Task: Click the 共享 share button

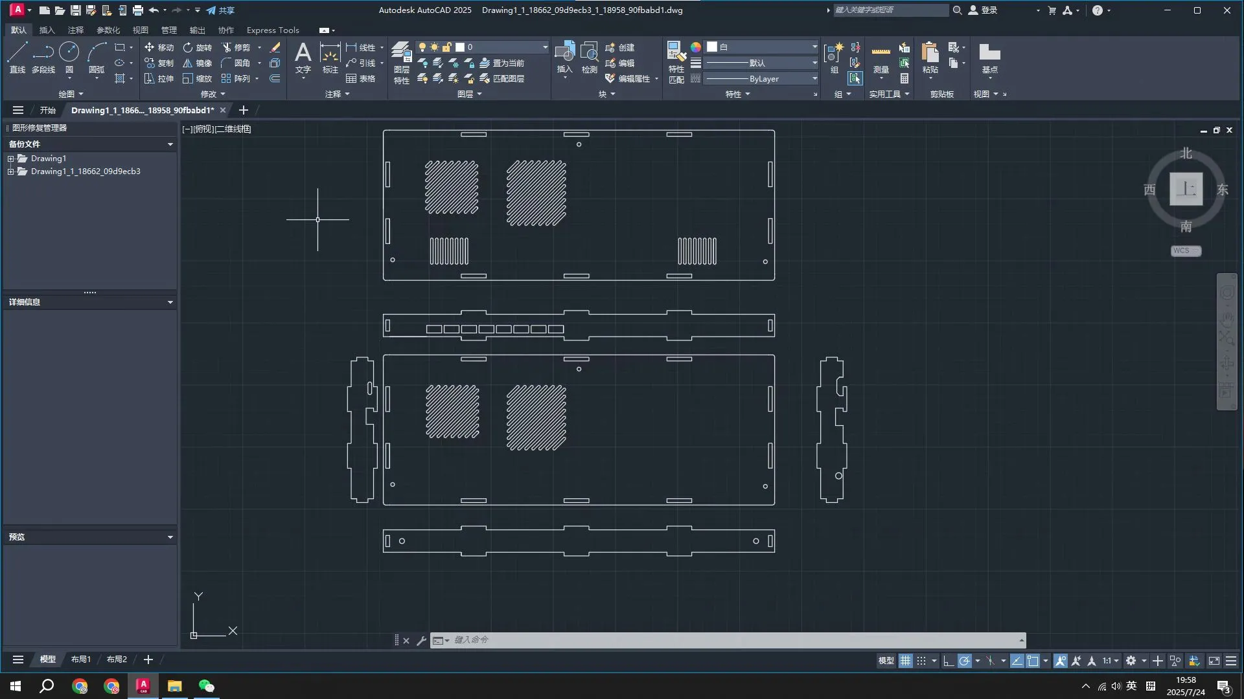Action: (220, 10)
